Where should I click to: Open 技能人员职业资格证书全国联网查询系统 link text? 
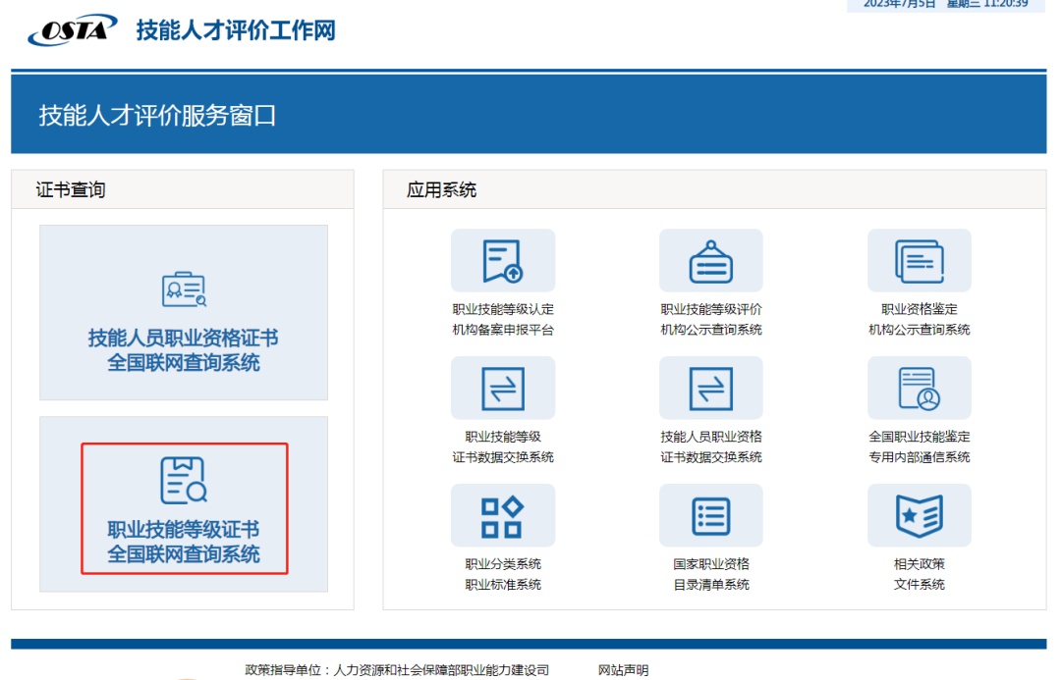184,350
